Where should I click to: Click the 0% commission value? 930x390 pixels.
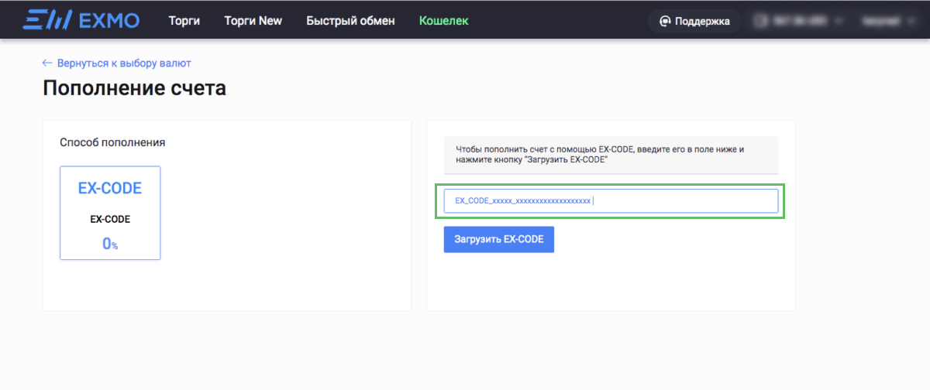click(110, 244)
